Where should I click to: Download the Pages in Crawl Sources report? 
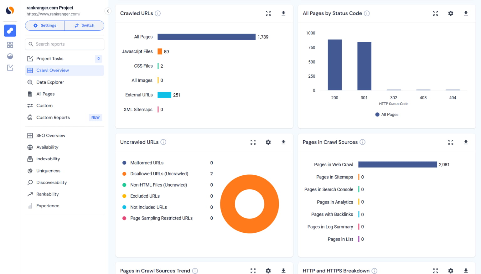coord(466,142)
